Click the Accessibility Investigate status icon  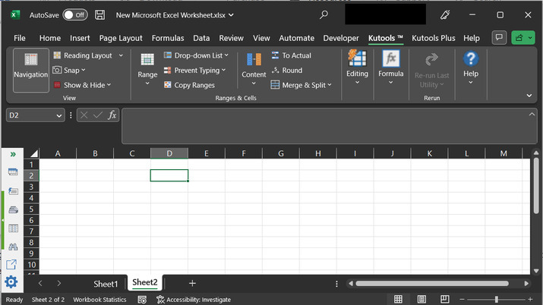(x=161, y=300)
